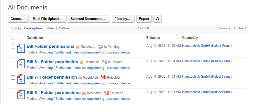The height and width of the screenshot is (104, 254).
Task: Toggle the select-all documents checkbox
Action: [x=13, y=38]
